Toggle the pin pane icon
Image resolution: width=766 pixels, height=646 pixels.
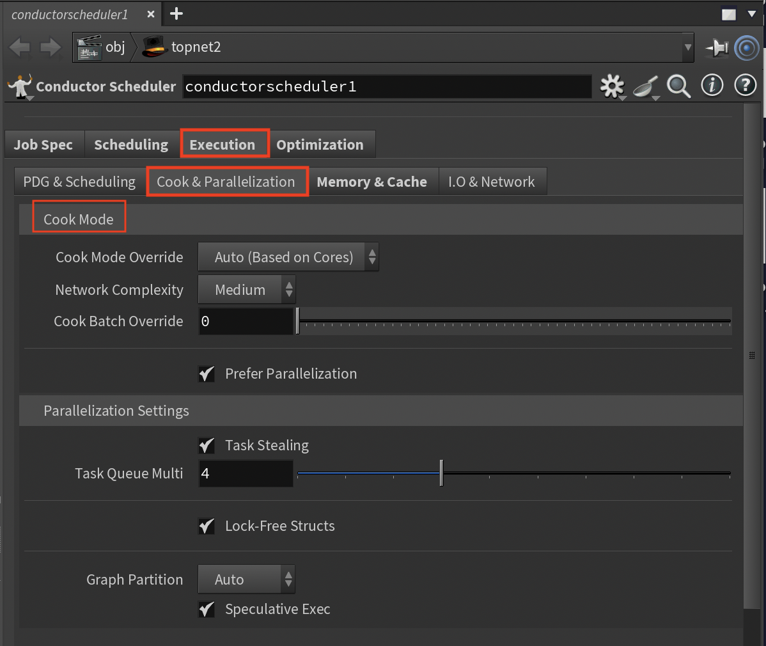[717, 48]
